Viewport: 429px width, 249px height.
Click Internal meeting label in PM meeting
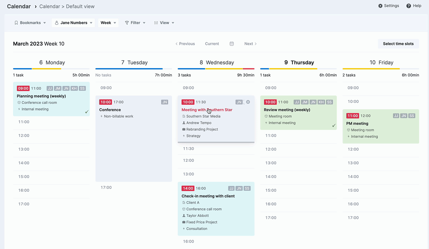364,137
